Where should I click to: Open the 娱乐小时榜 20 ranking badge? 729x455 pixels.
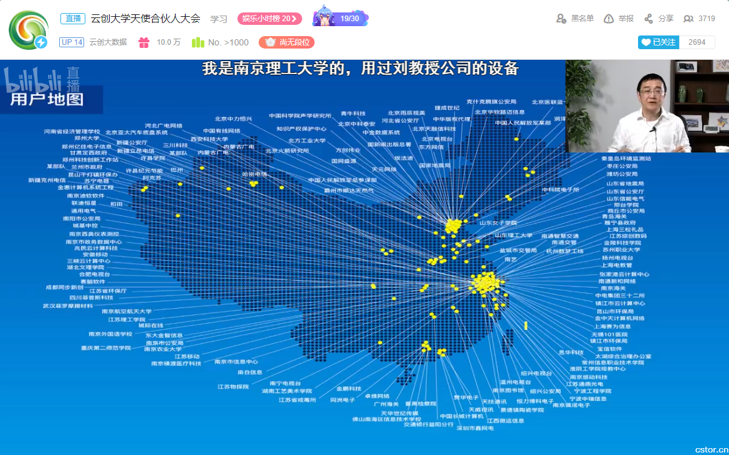click(270, 19)
